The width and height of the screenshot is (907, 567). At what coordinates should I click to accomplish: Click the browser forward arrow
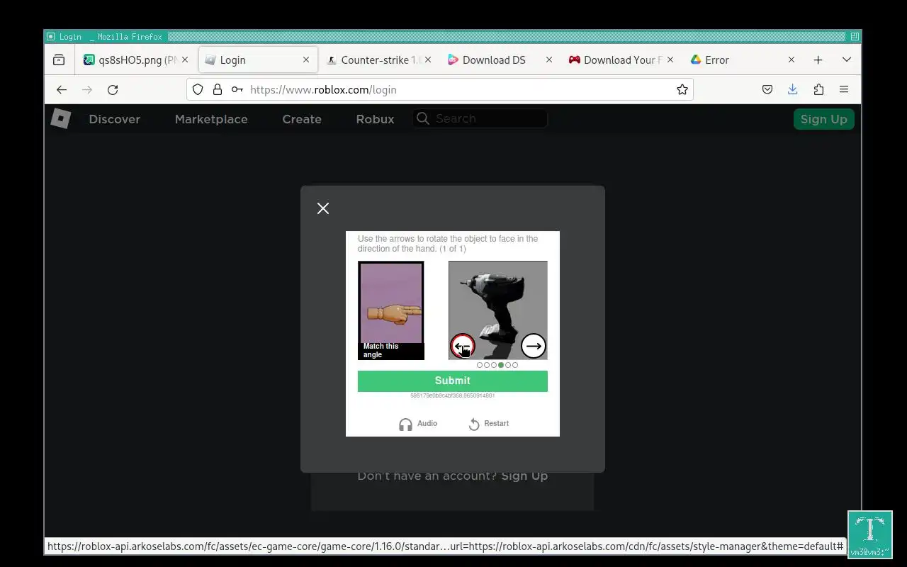click(x=87, y=89)
